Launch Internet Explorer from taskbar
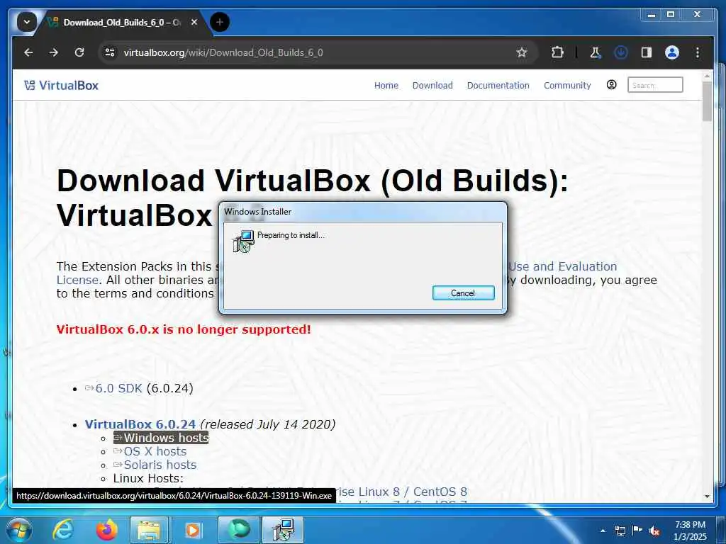Screen dimensions: 726x544 click(x=62, y=530)
